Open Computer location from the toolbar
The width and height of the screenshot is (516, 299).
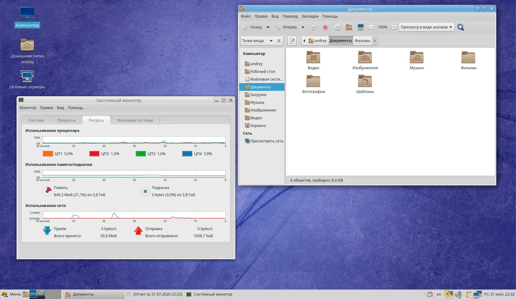(x=361, y=27)
